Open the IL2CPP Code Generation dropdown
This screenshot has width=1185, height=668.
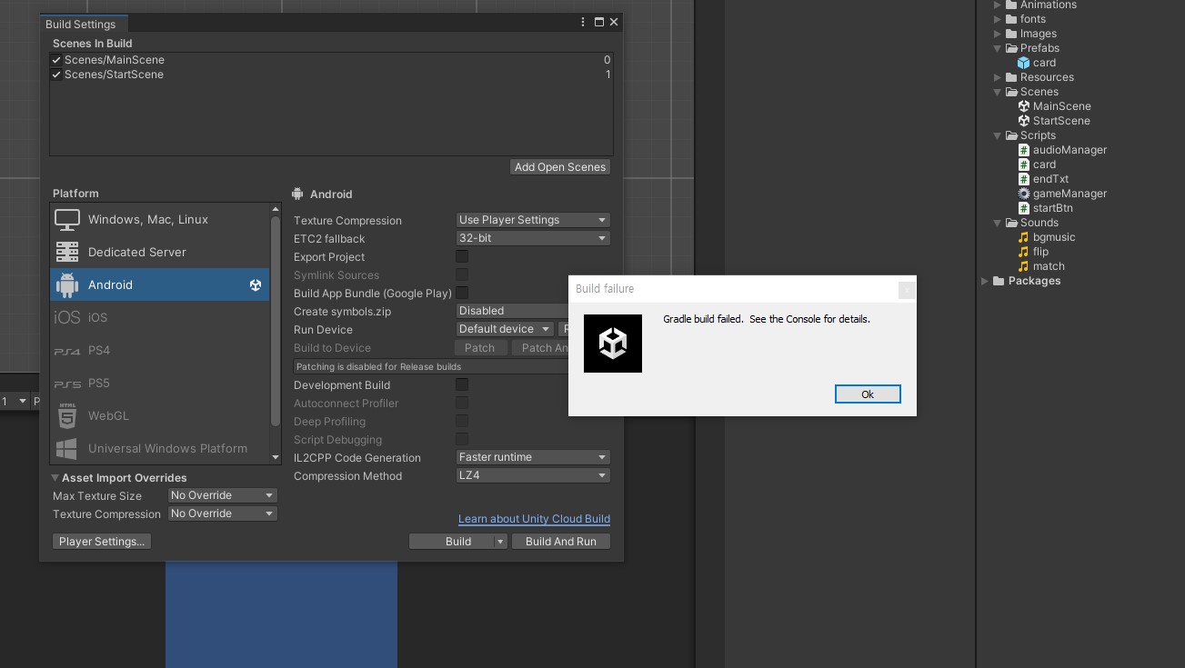tap(532, 457)
